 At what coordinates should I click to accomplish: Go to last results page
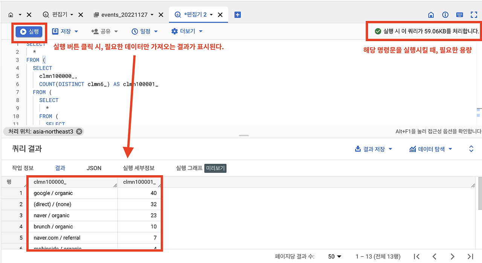pyautogui.click(x=471, y=256)
